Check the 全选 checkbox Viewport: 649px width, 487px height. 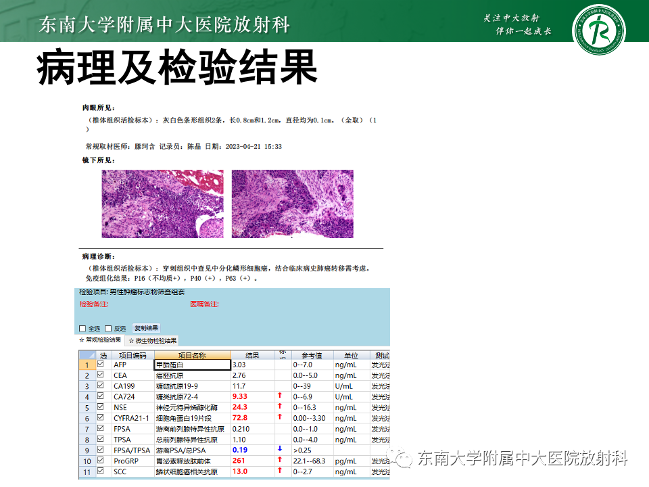pyautogui.click(x=82, y=329)
